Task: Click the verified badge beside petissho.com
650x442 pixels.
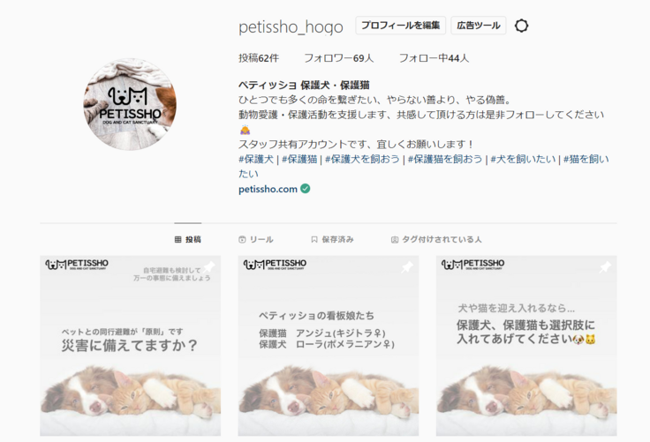Action: click(x=306, y=189)
